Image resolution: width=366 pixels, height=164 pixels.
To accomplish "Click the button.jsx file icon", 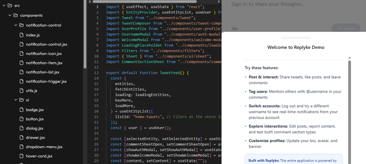I will point(22,119).
